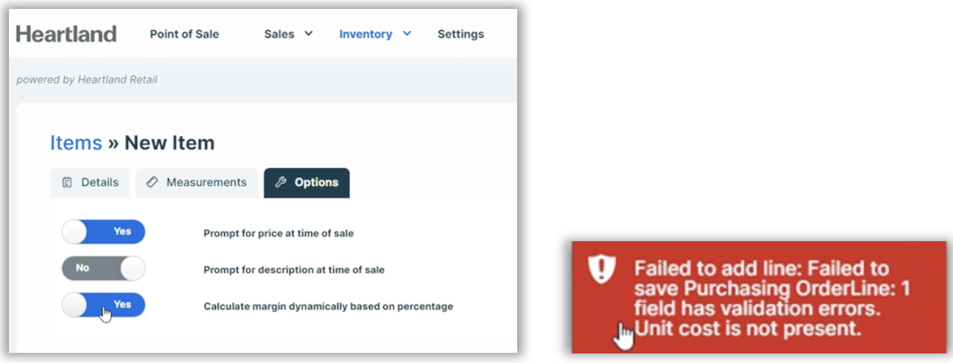Viewport: 953px width, 363px height.
Task: Open the Settings menu item
Action: coord(460,34)
